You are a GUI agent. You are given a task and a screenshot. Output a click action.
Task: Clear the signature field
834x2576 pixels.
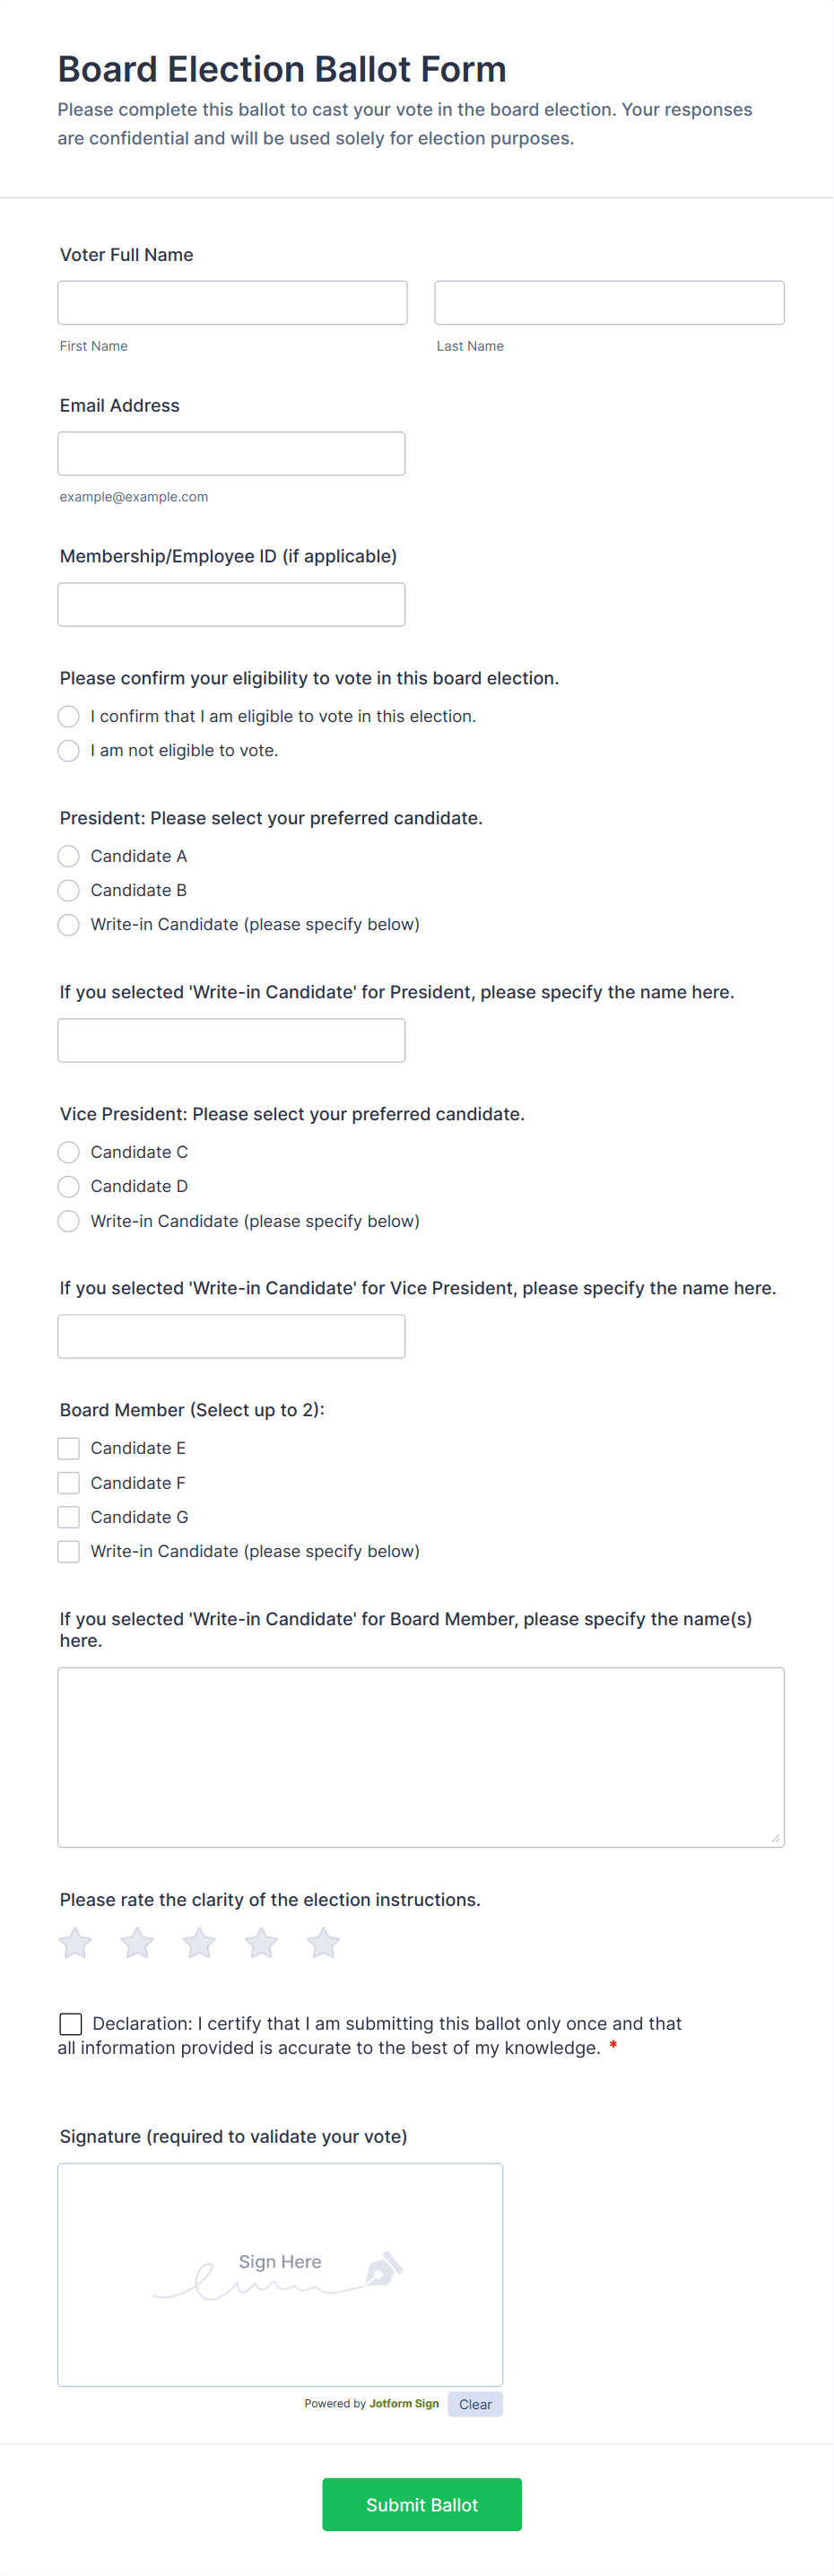coord(475,2404)
